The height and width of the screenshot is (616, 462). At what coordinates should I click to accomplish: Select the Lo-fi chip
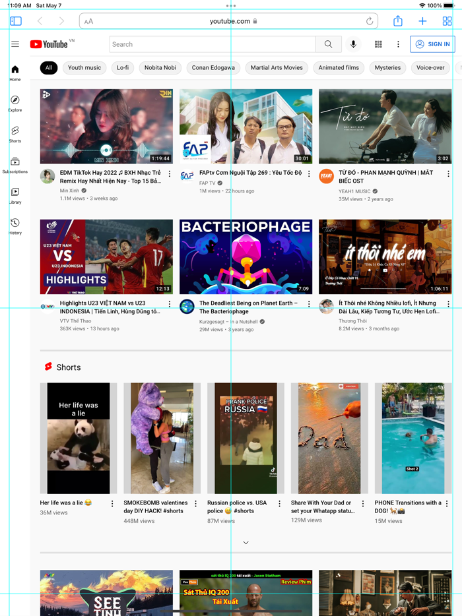click(123, 67)
